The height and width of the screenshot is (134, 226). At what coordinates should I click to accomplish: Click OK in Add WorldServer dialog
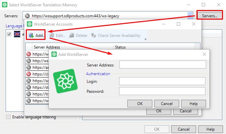[x=140, y=103]
